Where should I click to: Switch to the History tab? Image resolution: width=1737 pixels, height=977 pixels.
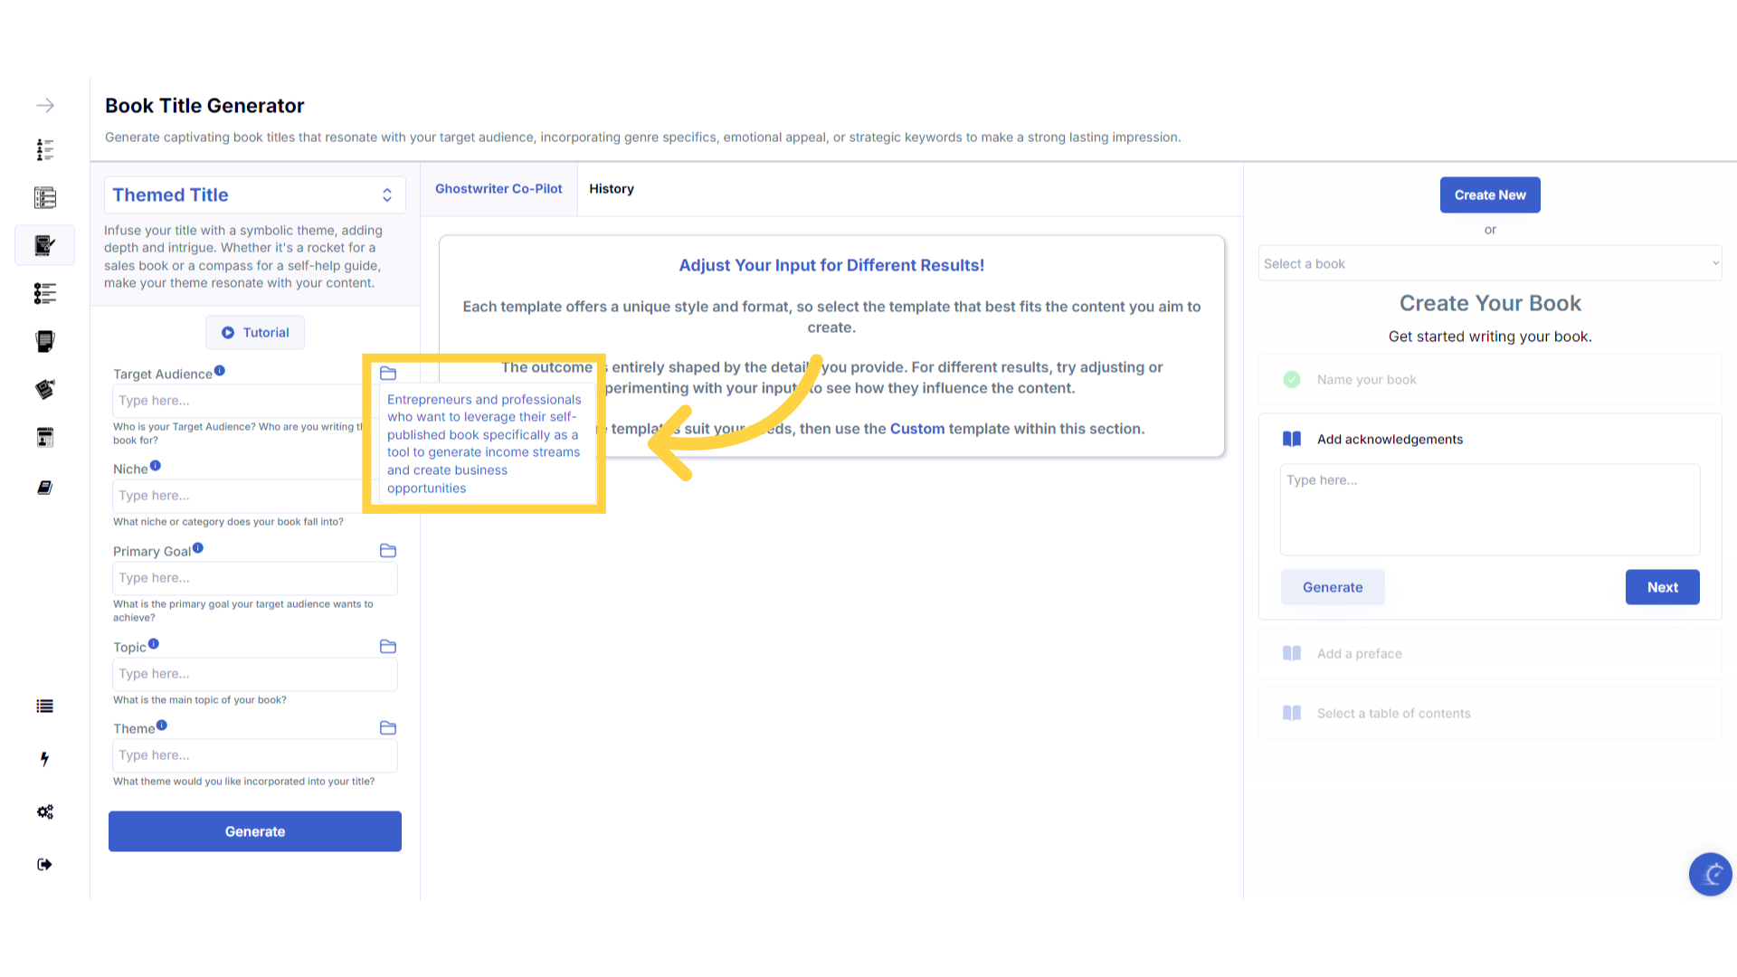point(612,189)
